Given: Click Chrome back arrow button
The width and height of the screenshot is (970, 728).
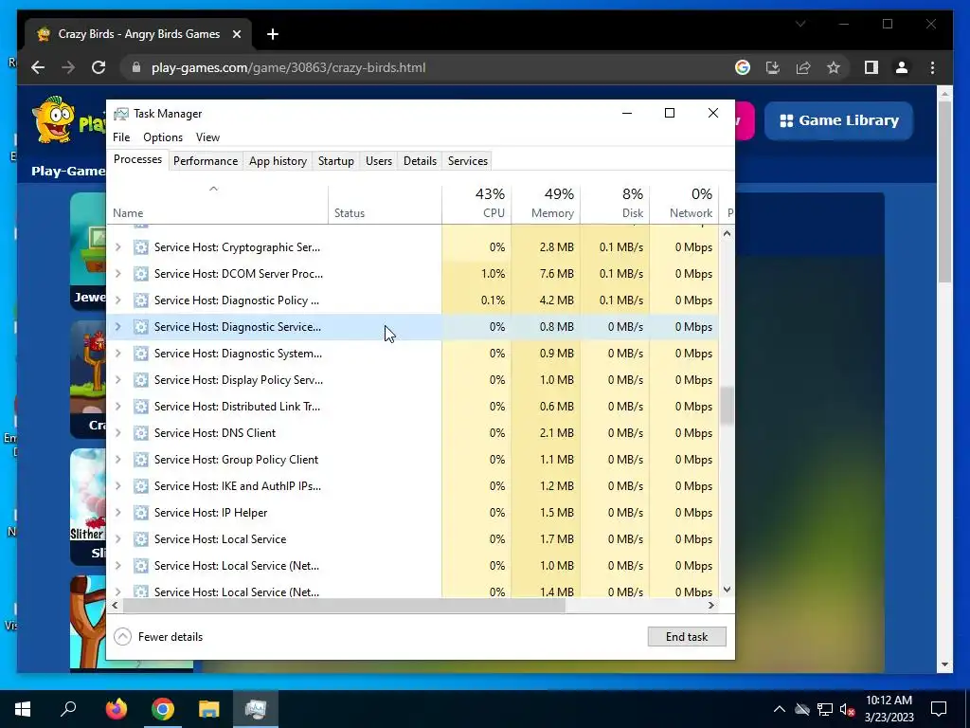Looking at the screenshot, I should coord(38,67).
